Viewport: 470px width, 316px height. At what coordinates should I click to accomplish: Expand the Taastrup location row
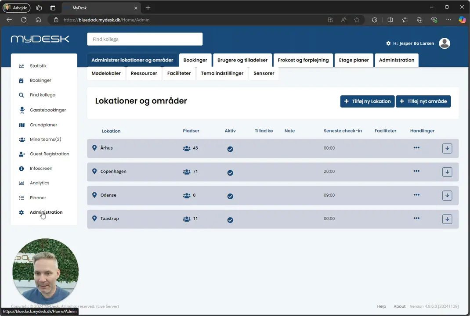tap(447, 219)
